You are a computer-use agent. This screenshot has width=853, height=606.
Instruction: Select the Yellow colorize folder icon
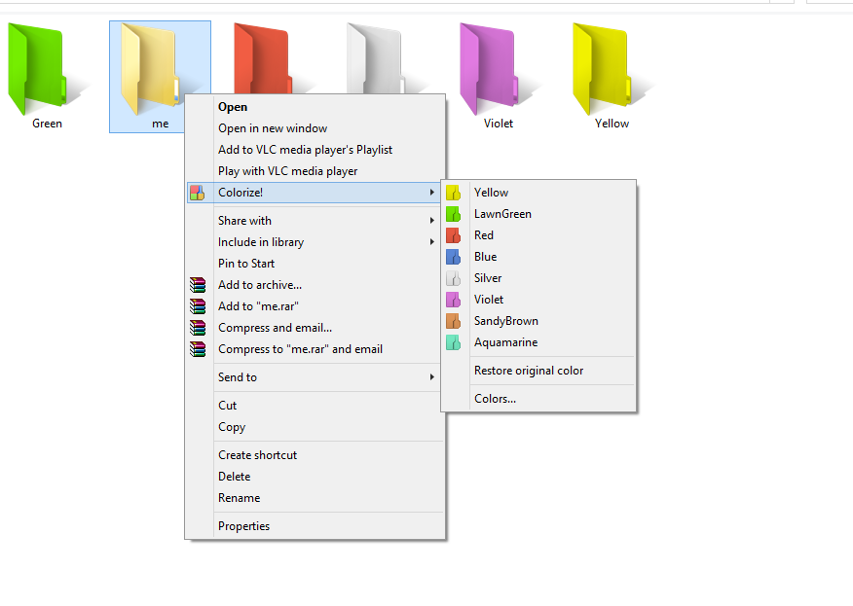[454, 192]
